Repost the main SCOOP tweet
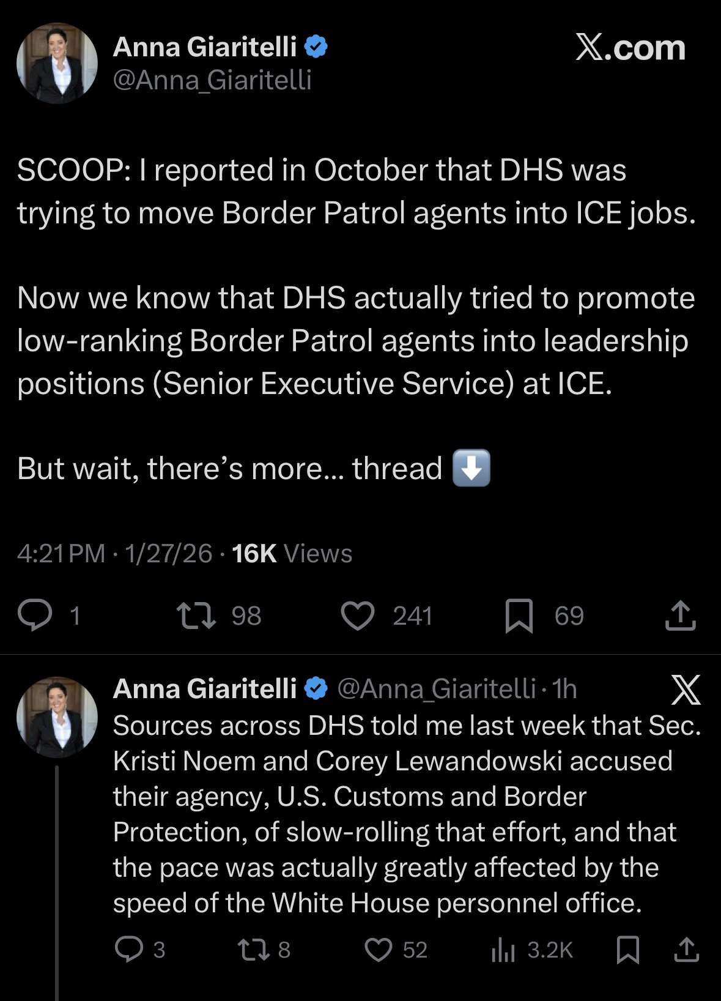Viewport: 721px width, 1001px height. coord(196,616)
